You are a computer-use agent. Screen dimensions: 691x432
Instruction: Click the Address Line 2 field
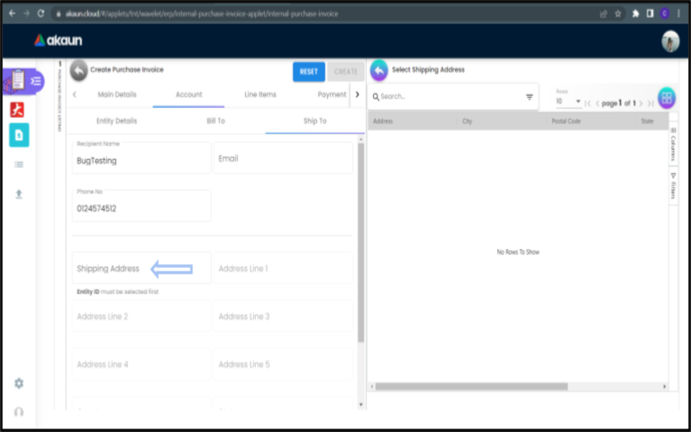(x=142, y=316)
